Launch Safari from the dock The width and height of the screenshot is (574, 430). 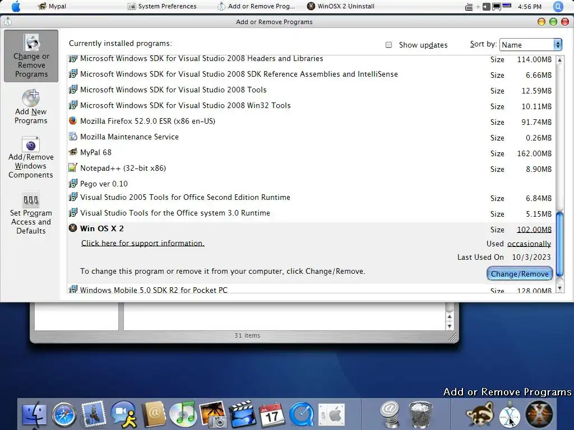(64, 415)
